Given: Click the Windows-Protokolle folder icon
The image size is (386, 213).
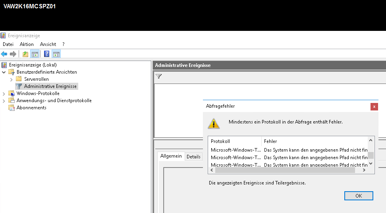Looking at the screenshot, I should pyautogui.click(x=12, y=93).
